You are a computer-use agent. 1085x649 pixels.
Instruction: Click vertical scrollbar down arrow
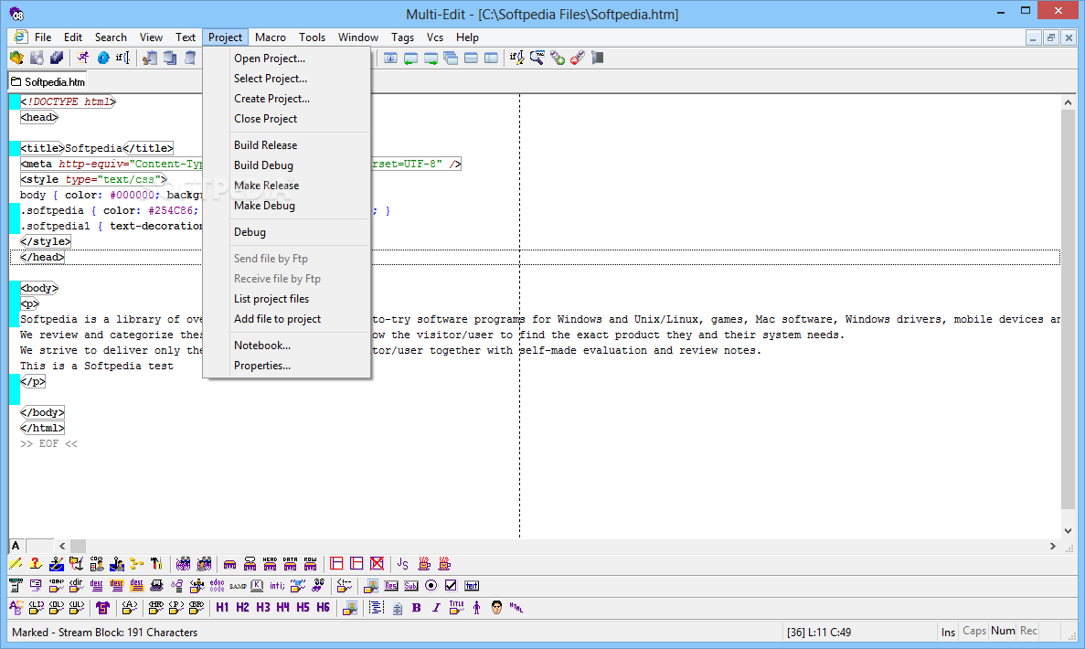point(1068,531)
